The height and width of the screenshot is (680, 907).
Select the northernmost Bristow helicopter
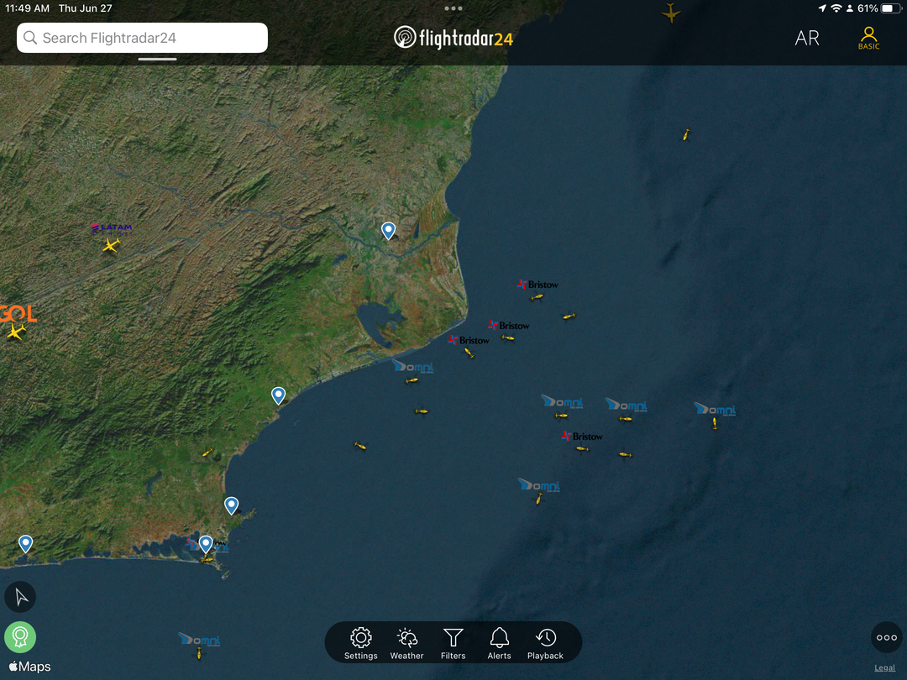point(537,297)
